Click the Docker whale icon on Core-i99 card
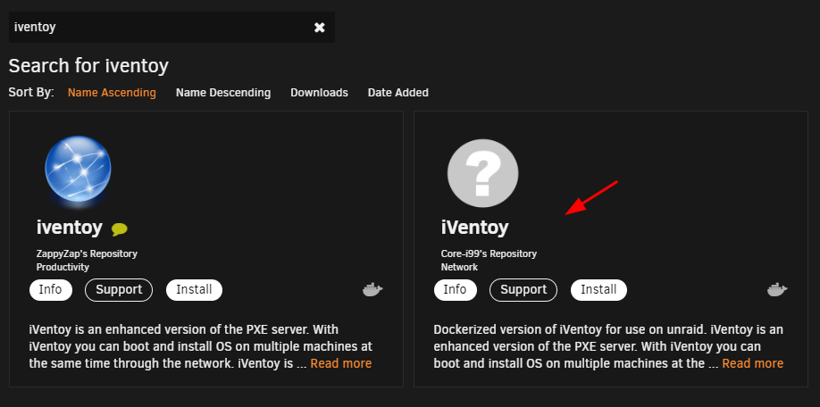The image size is (820, 407). pyautogui.click(x=778, y=289)
